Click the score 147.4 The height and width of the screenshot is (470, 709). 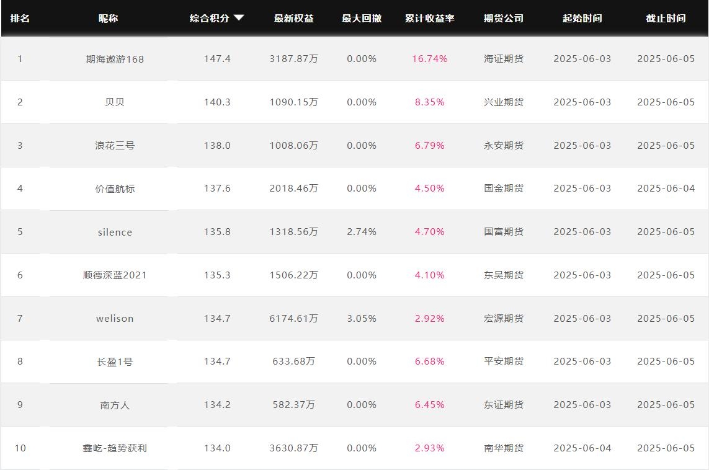coord(217,59)
